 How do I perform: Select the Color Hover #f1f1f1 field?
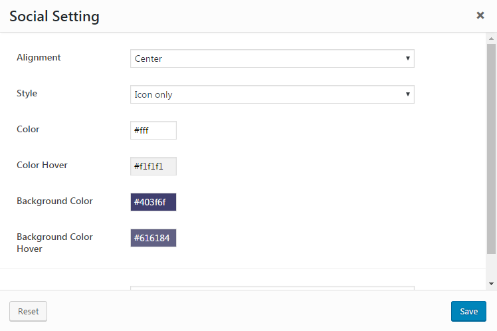pos(153,166)
